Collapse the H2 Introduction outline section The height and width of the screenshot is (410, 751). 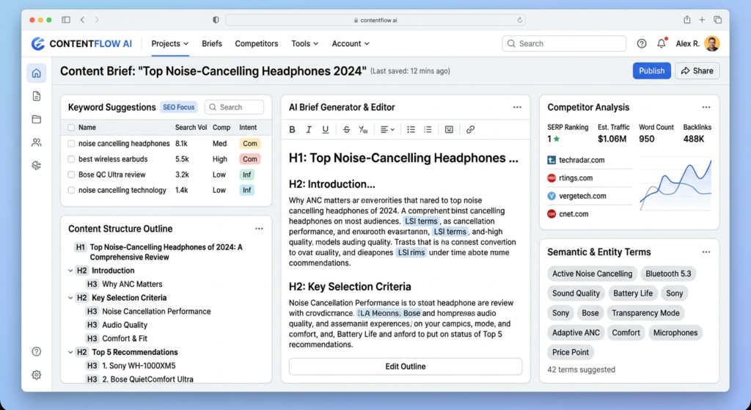click(x=70, y=271)
